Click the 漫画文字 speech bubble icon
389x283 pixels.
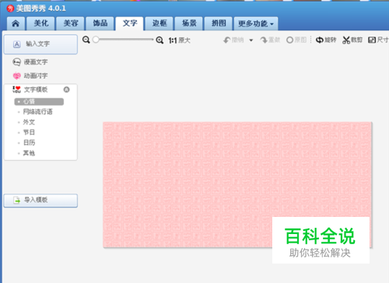coord(16,62)
